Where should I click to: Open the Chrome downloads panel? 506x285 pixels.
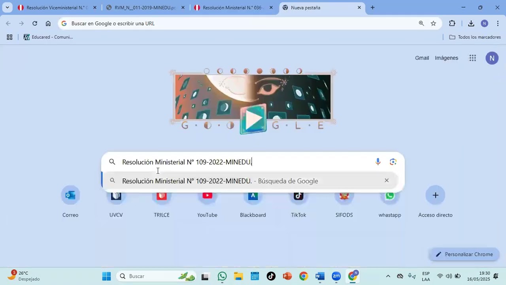point(471,23)
